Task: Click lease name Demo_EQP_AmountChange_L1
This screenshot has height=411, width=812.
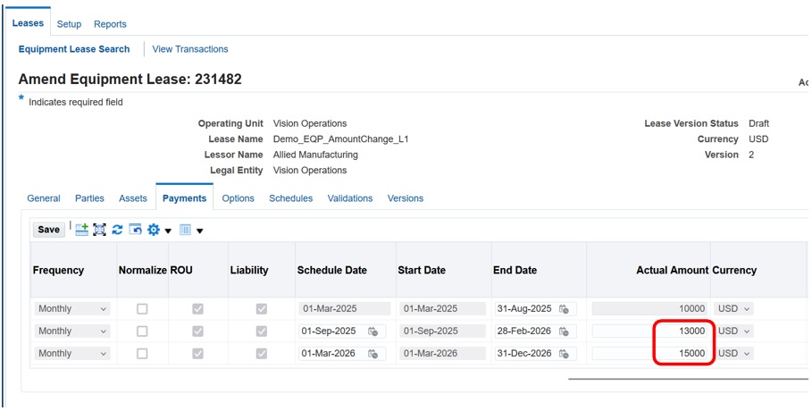Action: point(340,139)
